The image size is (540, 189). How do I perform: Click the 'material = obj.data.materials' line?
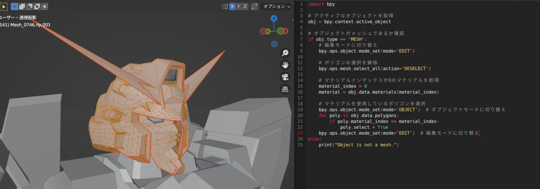(x=378, y=92)
